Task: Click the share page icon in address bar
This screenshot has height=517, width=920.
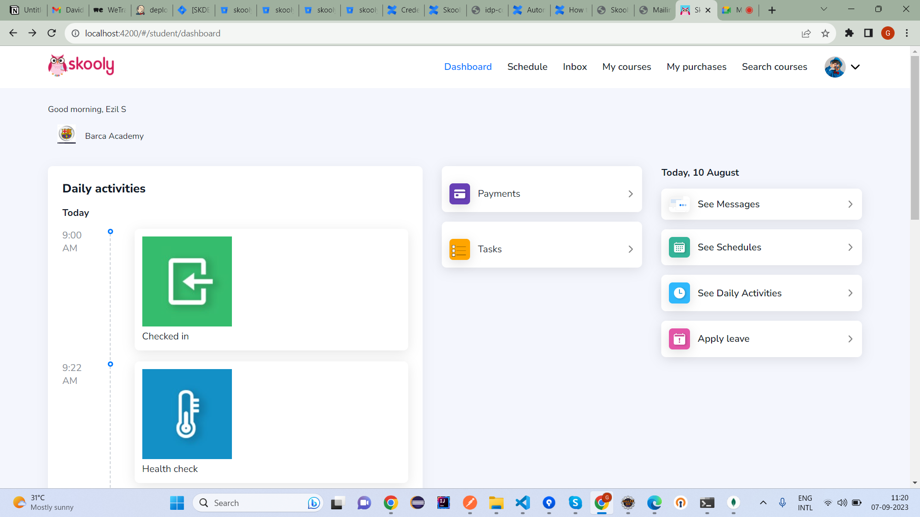Action: click(806, 33)
